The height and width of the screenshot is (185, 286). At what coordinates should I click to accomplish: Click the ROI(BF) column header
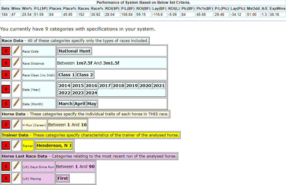tap(143, 8)
